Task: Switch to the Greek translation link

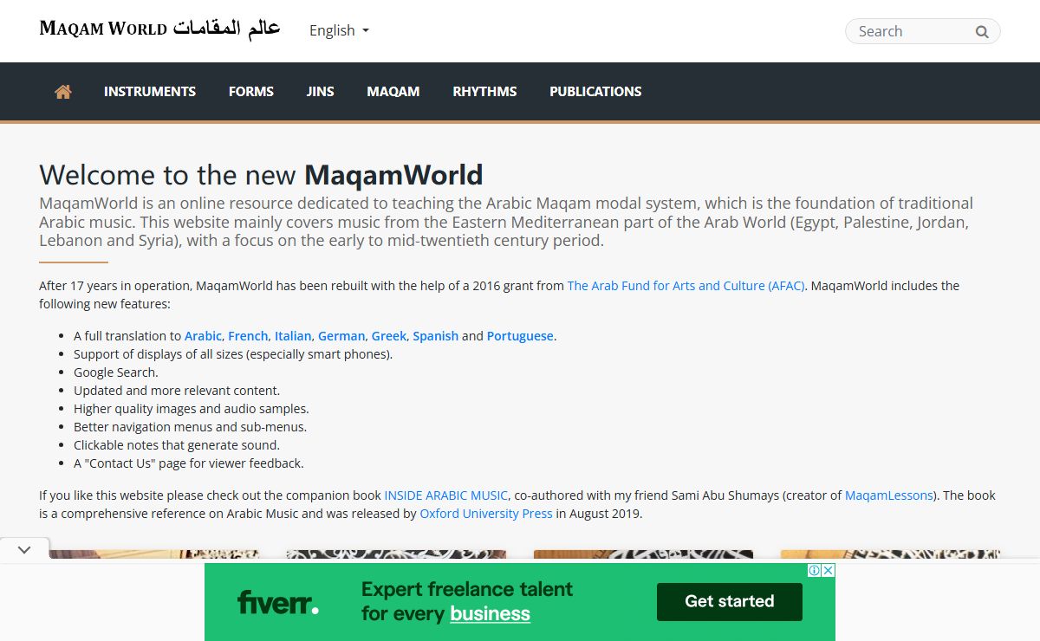Action: click(389, 336)
